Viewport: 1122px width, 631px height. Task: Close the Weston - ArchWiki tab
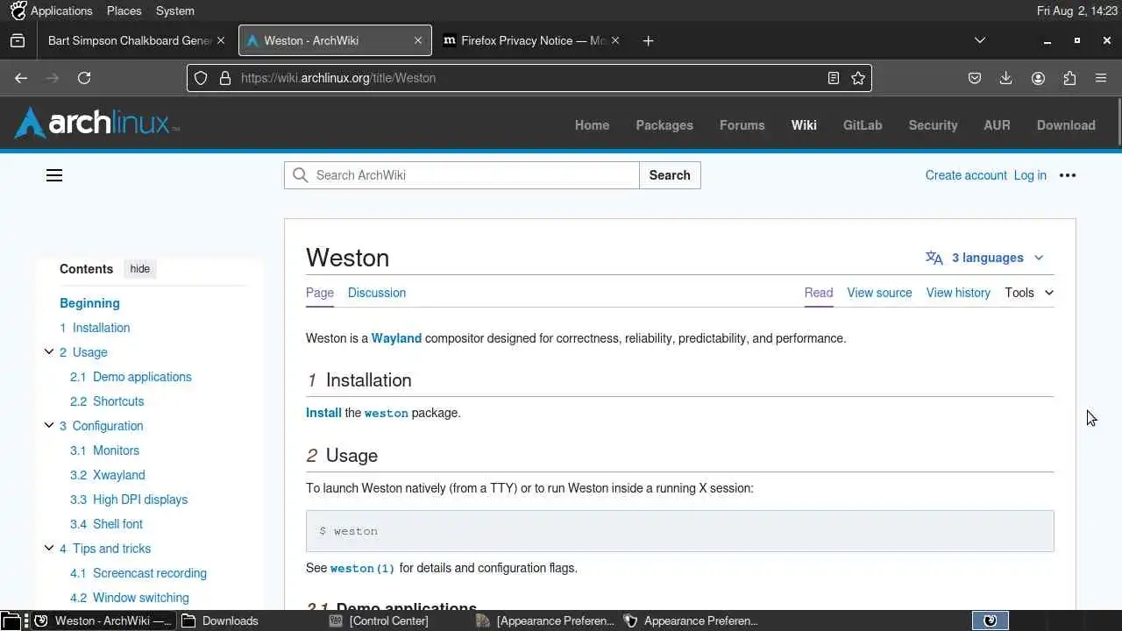pyautogui.click(x=418, y=40)
